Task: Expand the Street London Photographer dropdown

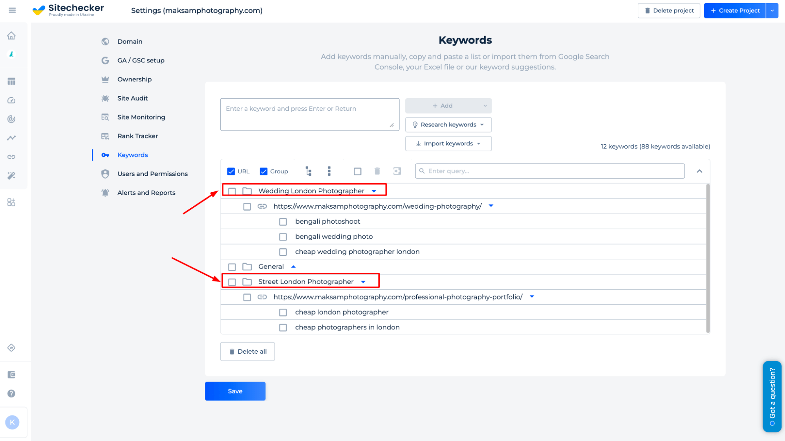Action: pyautogui.click(x=364, y=282)
